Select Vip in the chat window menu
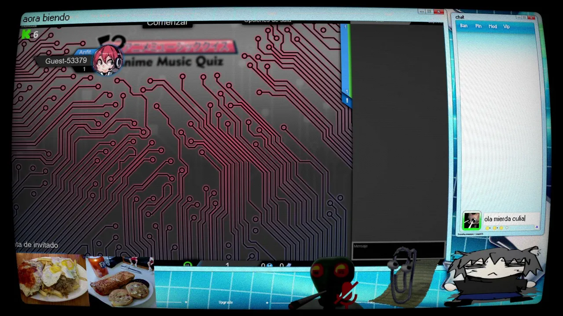This screenshot has width=563, height=316. (x=507, y=26)
